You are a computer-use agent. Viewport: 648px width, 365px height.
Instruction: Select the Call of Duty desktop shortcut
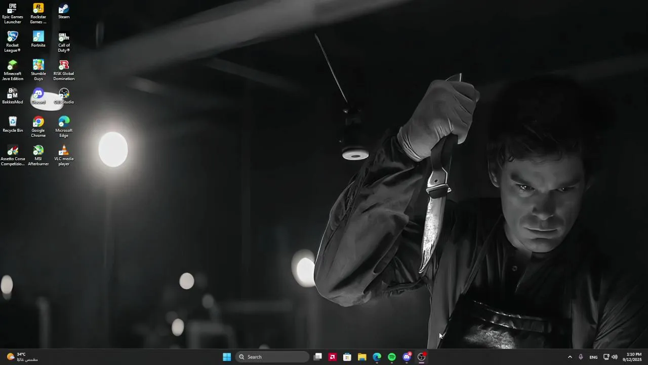pos(64,42)
